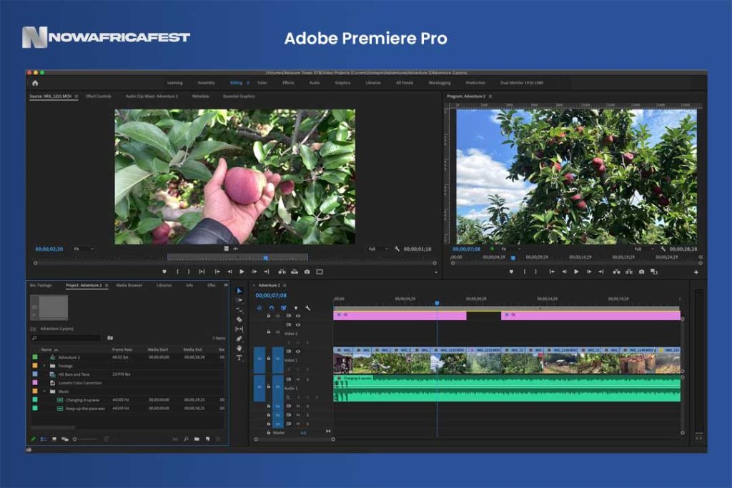Click Insert button in Source monitor
This screenshot has width=732, height=488.
point(282,272)
